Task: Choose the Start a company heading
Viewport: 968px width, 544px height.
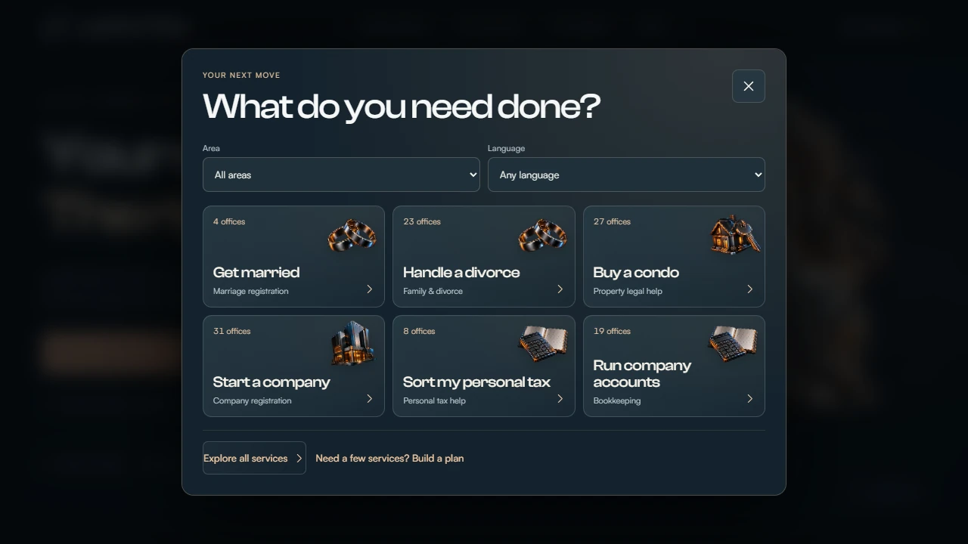Action: coord(271,382)
